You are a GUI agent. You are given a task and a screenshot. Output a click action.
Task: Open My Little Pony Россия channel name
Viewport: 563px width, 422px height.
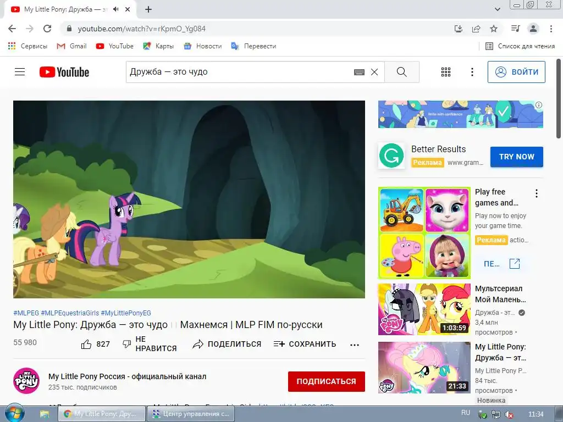point(127,376)
